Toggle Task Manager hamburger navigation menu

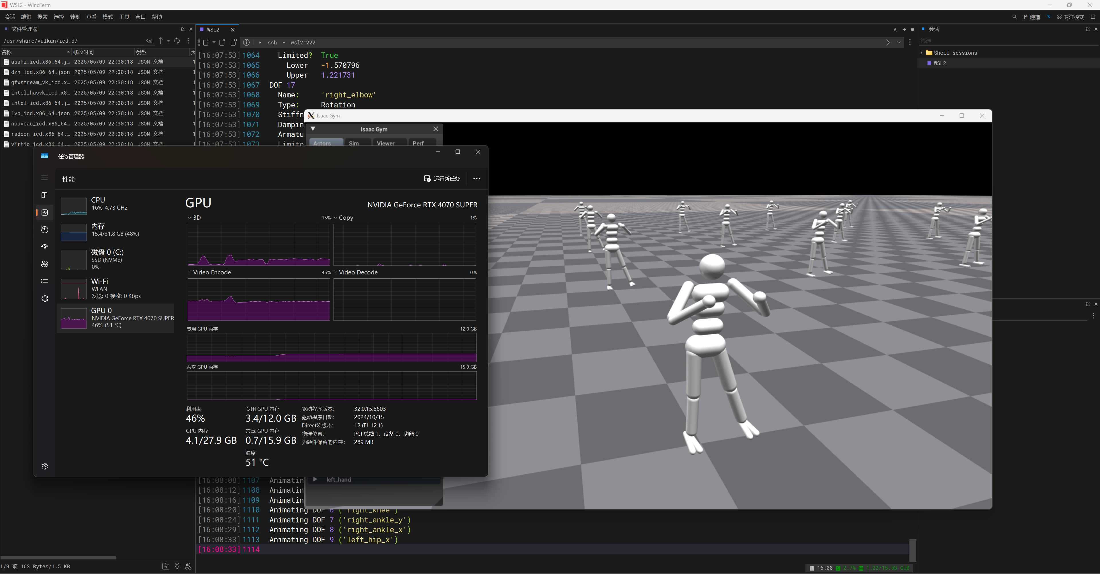tap(44, 178)
